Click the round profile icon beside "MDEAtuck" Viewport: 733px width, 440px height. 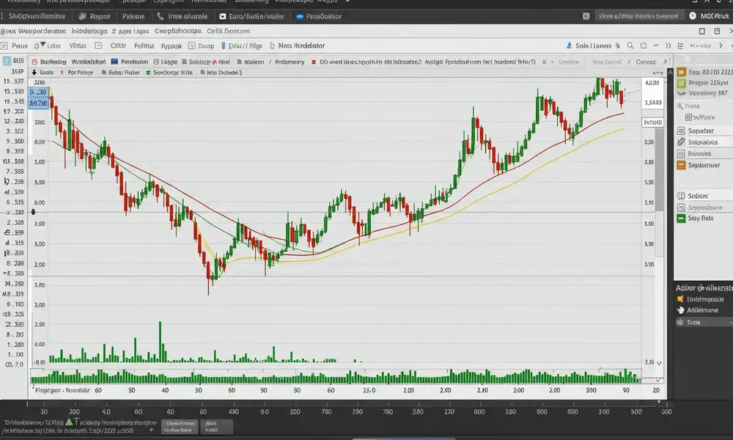tap(693, 16)
